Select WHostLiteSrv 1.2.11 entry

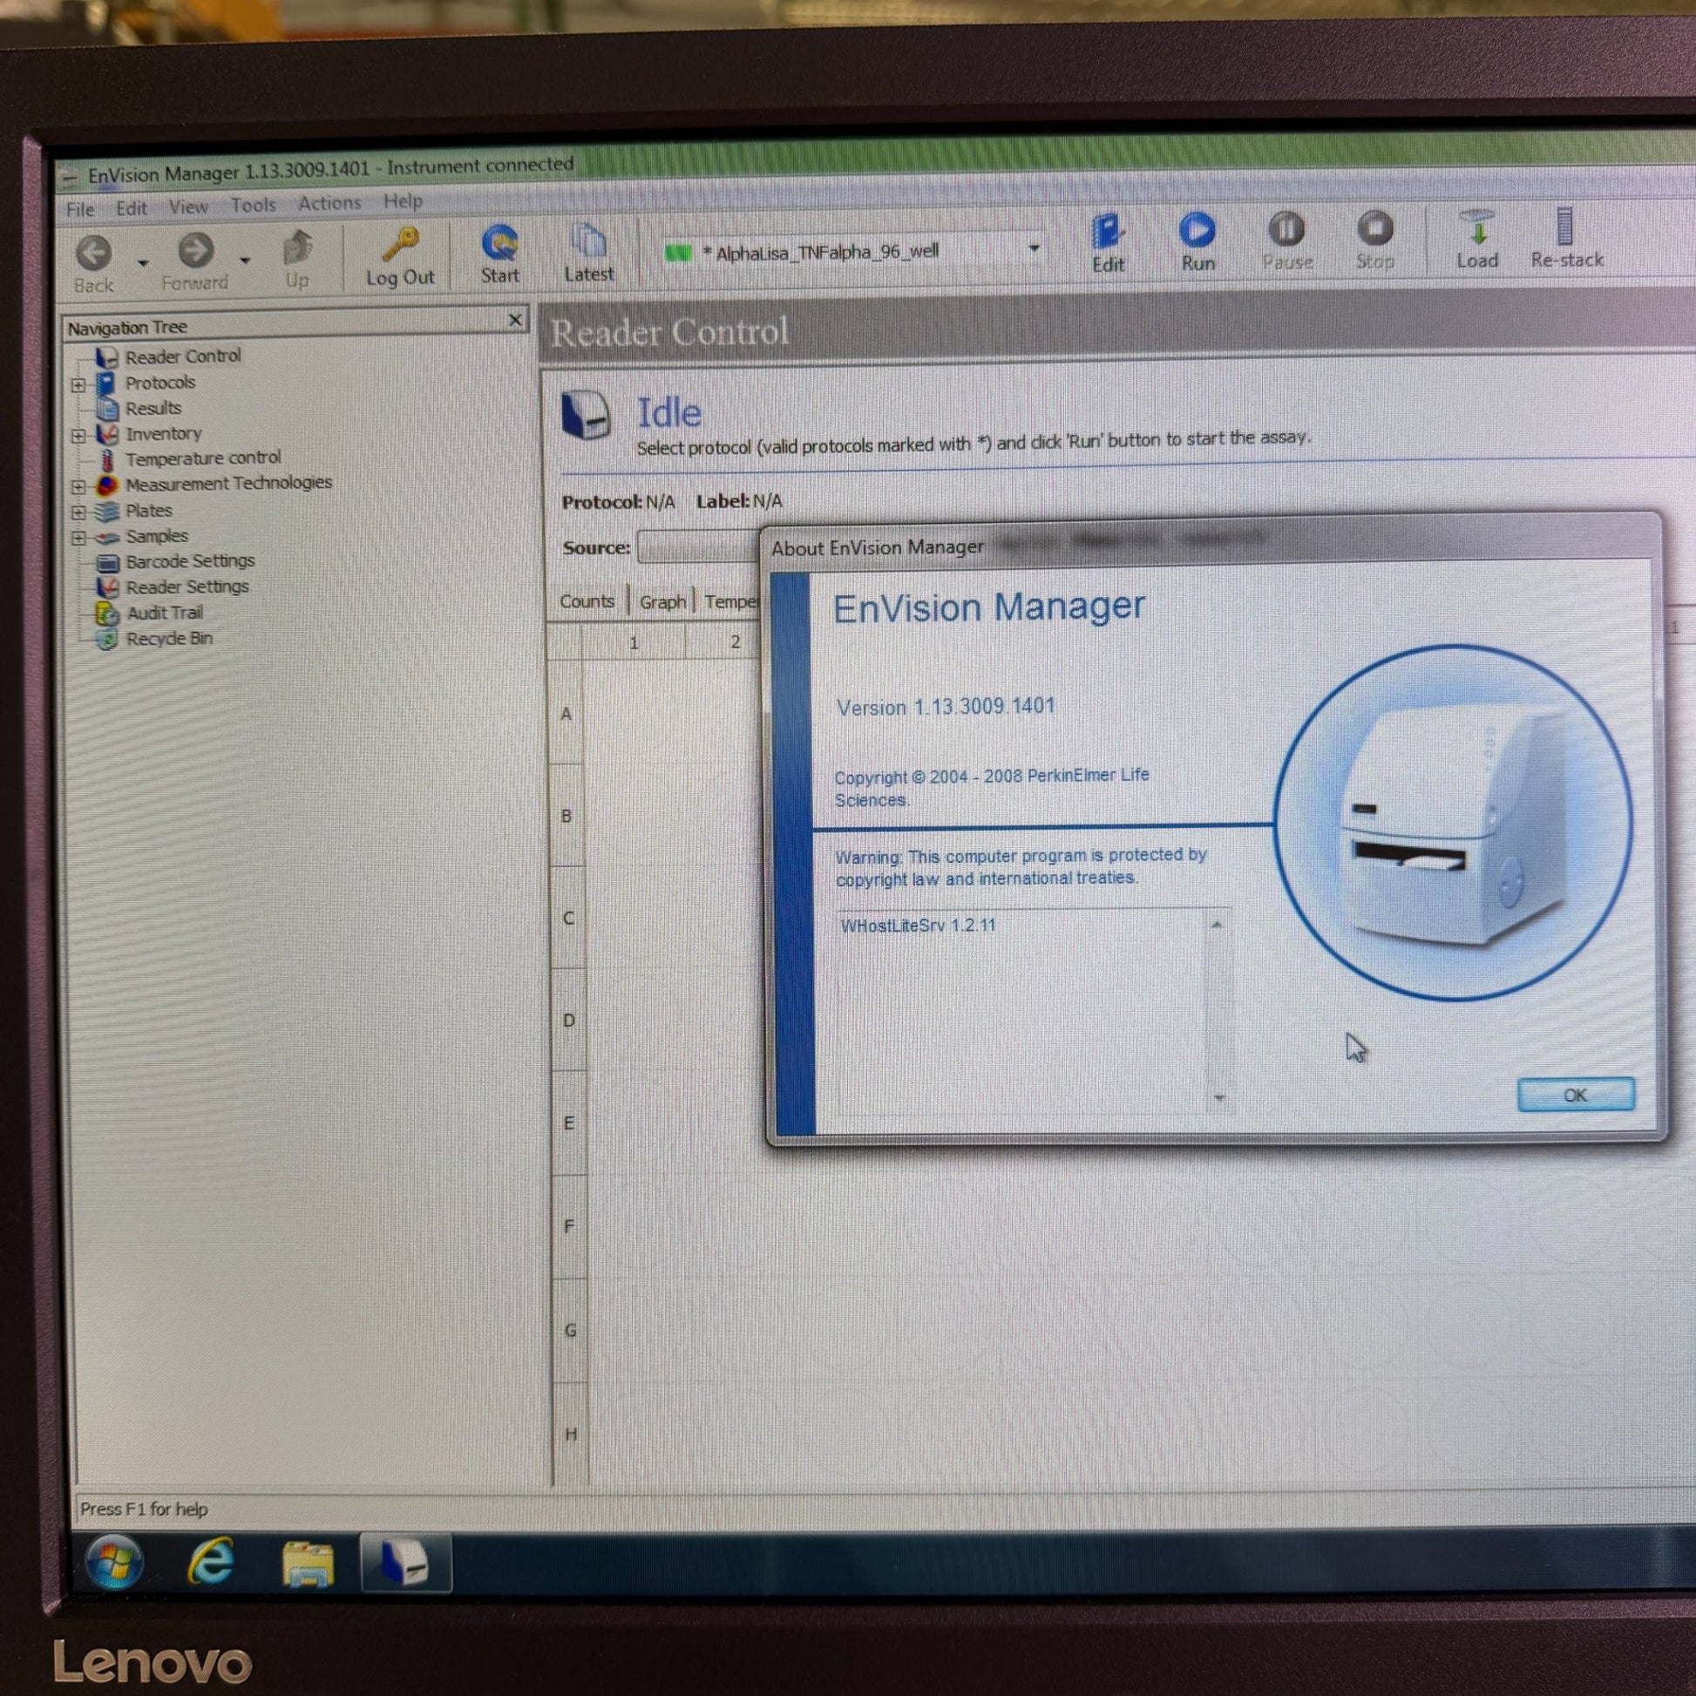918,926
